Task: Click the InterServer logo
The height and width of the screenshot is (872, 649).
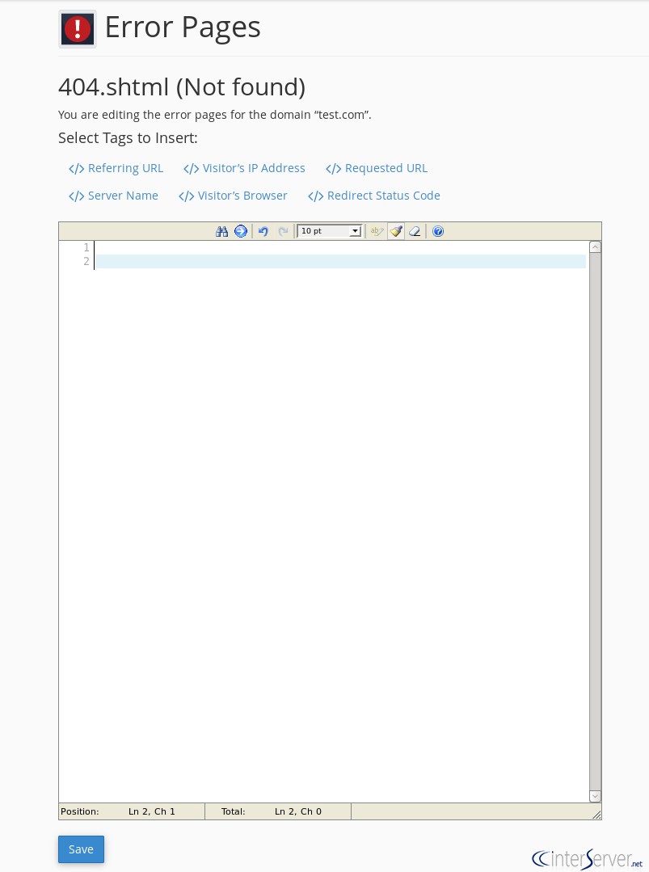Action: pos(588,858)
